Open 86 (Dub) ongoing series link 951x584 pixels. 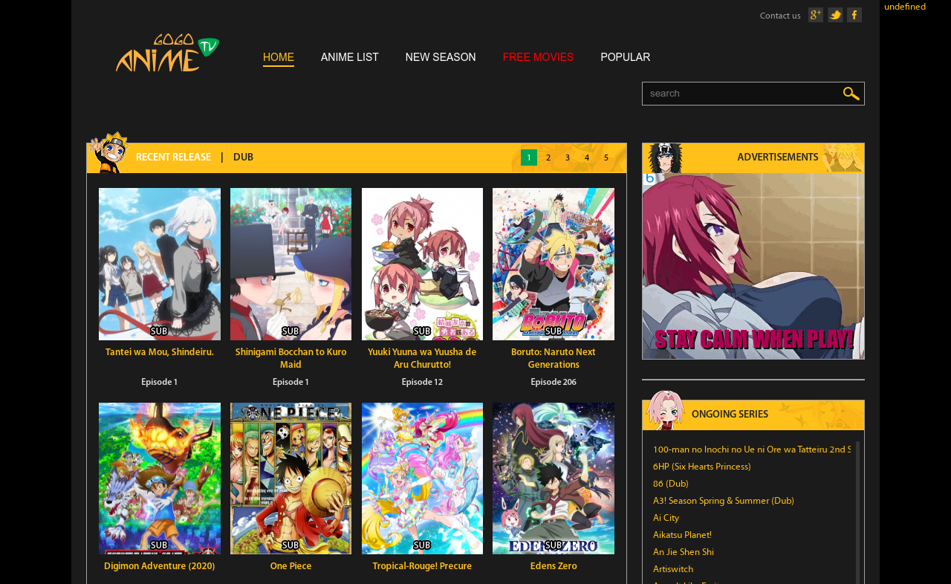671,484
